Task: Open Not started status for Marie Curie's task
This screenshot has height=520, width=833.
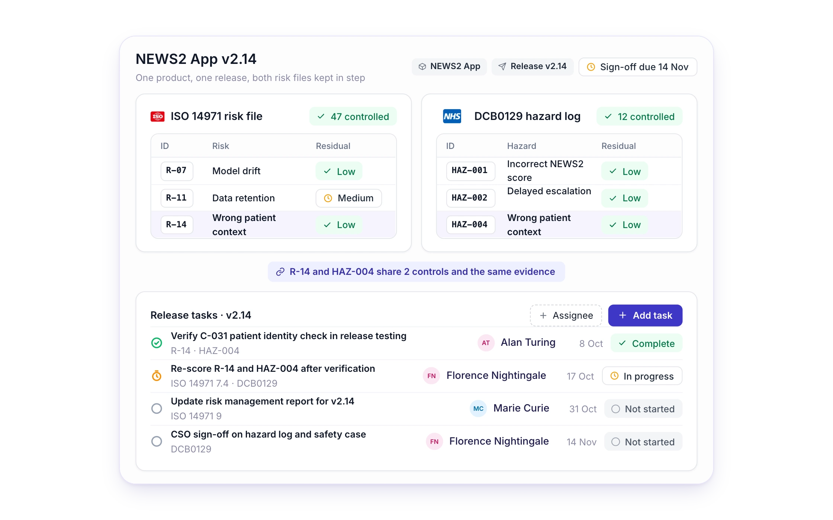Action: point(643,409)
